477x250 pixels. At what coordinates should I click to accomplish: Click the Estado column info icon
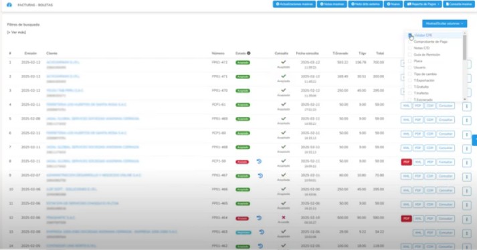click(x=249, y=53)
